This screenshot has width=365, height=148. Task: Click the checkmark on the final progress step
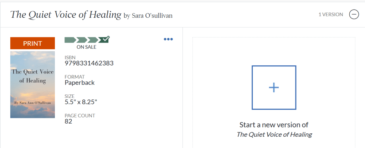104,39
